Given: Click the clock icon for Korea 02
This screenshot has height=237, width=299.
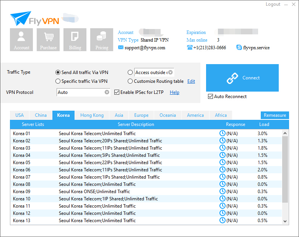Looking at the screenshot, I should point(223,140).
